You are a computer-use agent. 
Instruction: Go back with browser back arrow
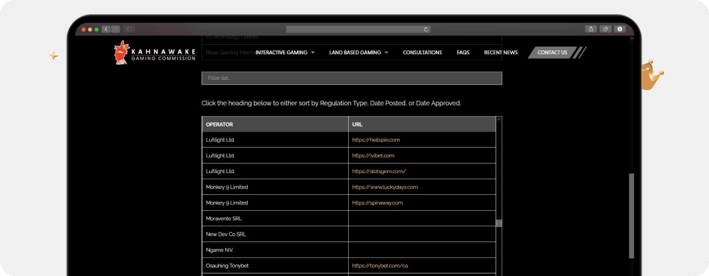(x=106, y=29)
